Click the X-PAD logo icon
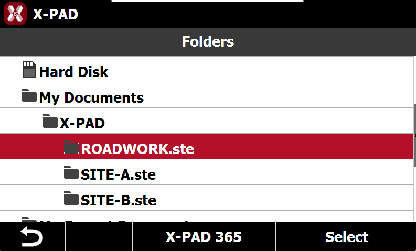The image size is (416, 251). (x=15, y=14)
